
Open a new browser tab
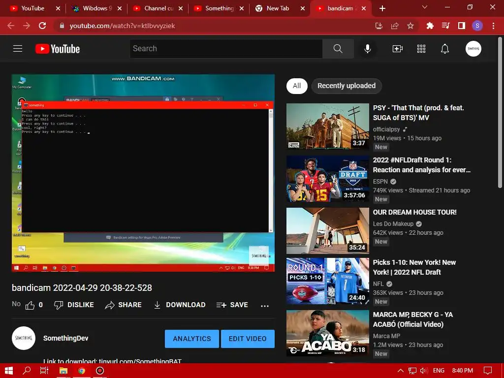click(x=382, y=8)
